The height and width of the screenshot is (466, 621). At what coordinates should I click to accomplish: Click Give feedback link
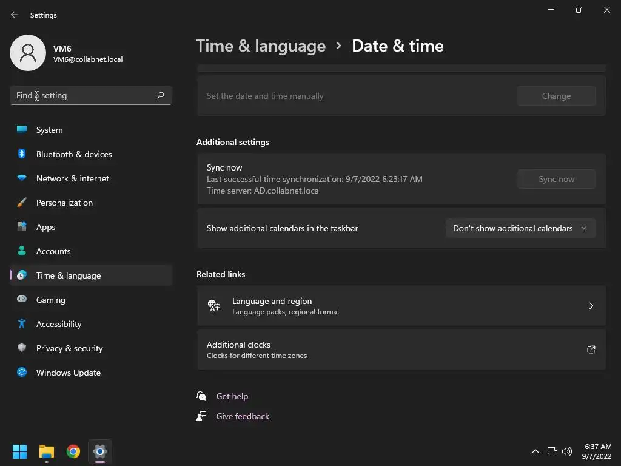[x=243, y=416]
